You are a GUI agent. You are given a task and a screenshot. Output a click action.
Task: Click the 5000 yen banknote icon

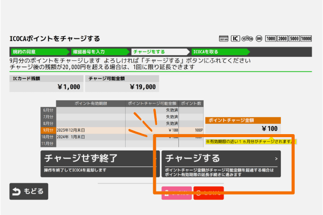click(x=295, y=38)
